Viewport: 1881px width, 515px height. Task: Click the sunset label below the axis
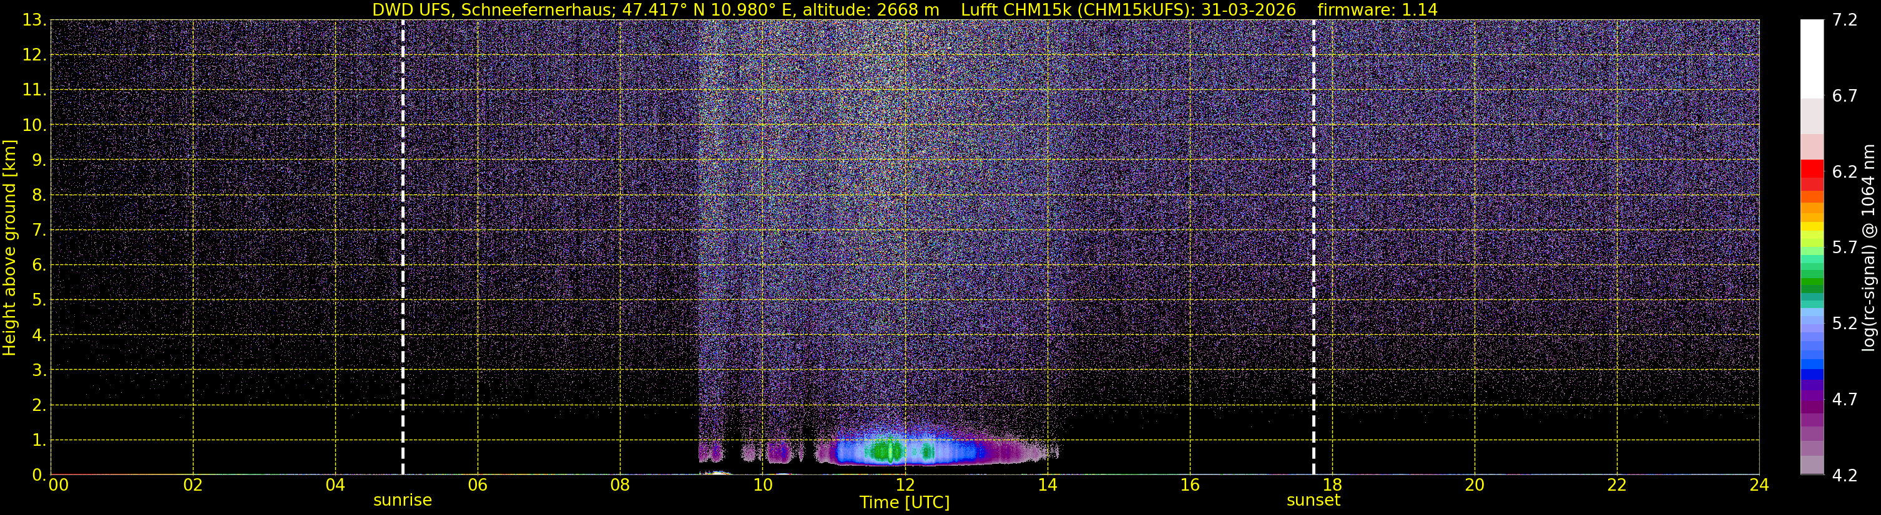click(1313, 501)
